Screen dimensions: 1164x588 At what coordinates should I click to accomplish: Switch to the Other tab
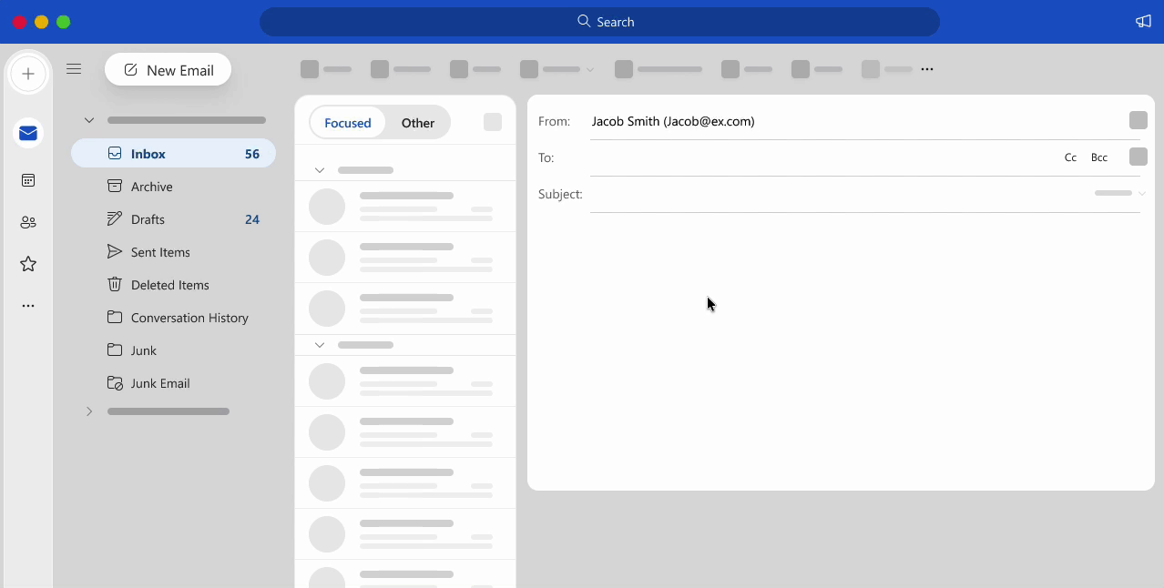point(418,123)
